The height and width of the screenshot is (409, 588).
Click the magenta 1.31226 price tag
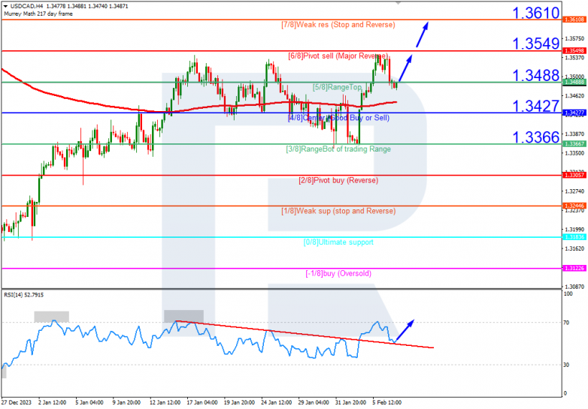click(574, 269)
